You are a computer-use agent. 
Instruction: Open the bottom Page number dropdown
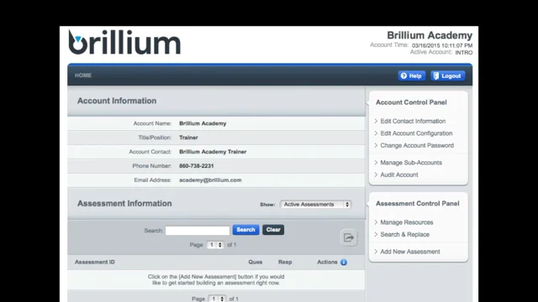tap(217, 299)
